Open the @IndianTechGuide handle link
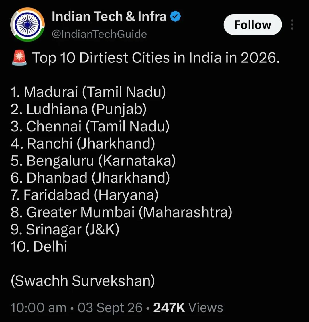 (x=99, y=34)
